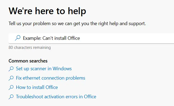The height and width of the screenshot is (106, 174).
Task: Click the 80 characters remaining counter
Action: pos(30,48)
